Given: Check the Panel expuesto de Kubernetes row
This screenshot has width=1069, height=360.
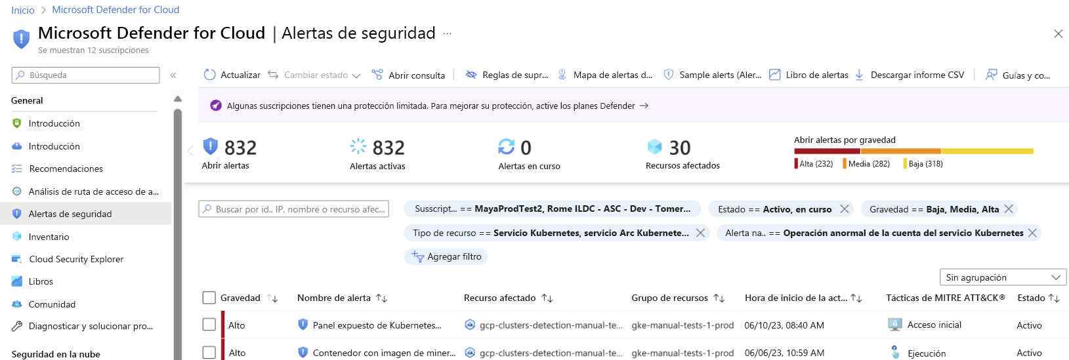Looking at the screenshot, I should (209, 325).
